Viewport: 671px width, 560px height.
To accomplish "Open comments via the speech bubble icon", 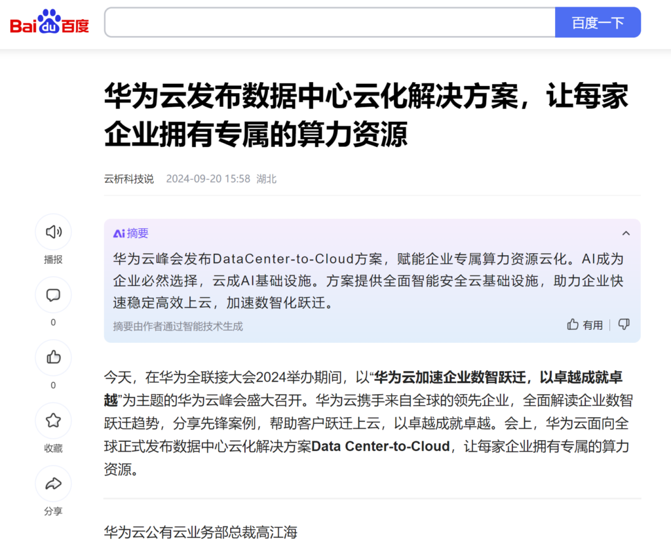I will [53, 294].
